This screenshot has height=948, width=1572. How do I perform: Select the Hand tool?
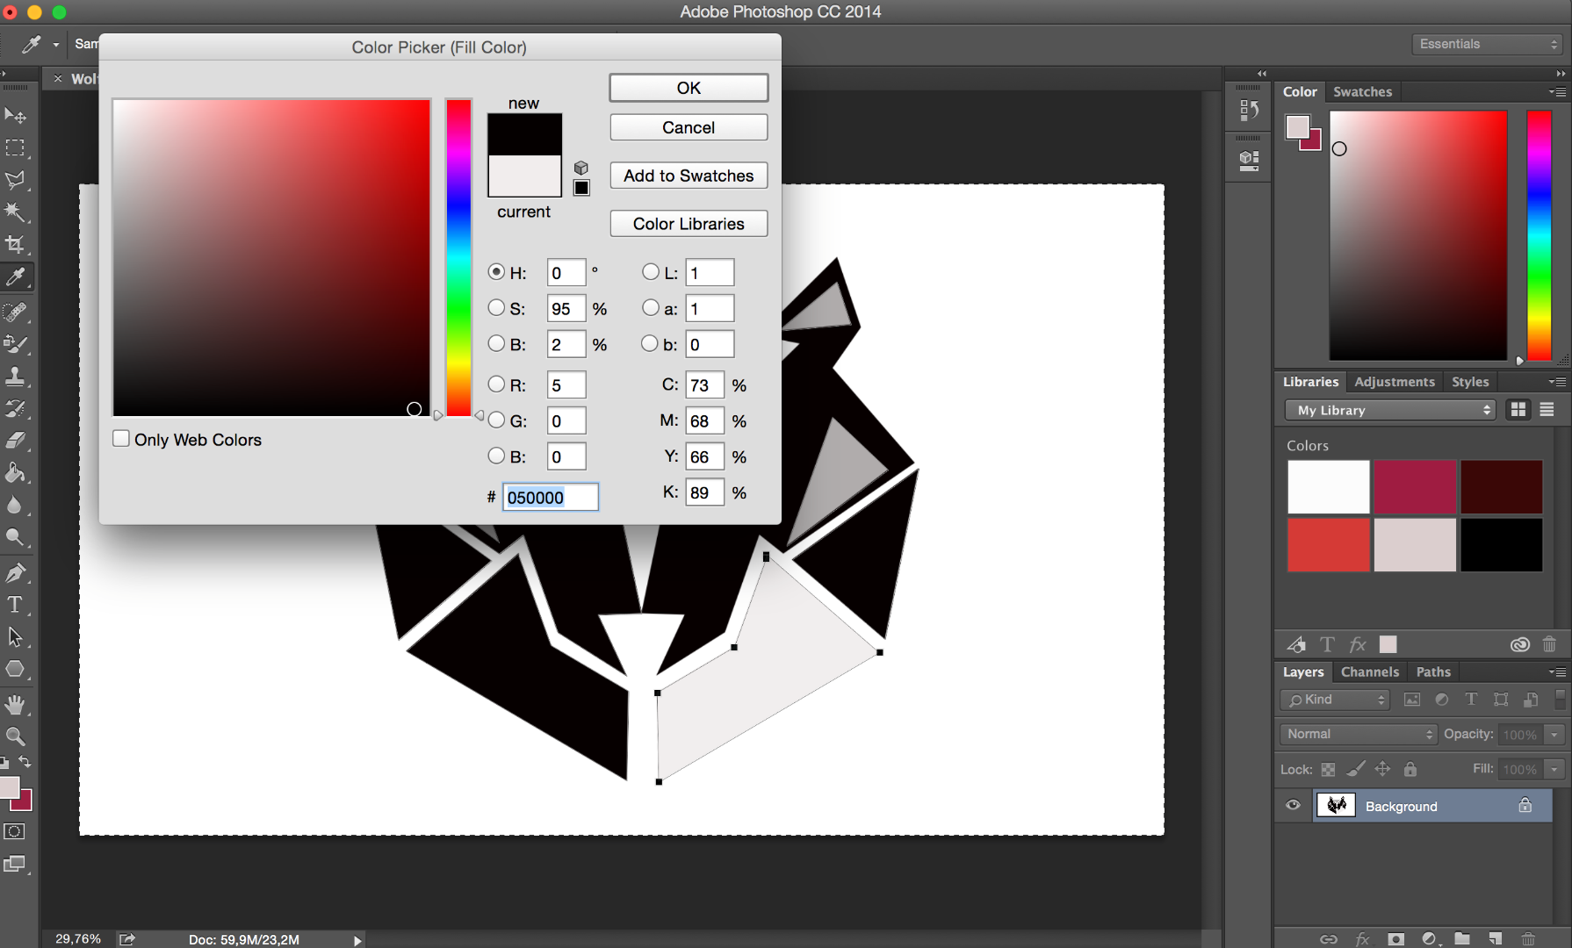(15, 705)
